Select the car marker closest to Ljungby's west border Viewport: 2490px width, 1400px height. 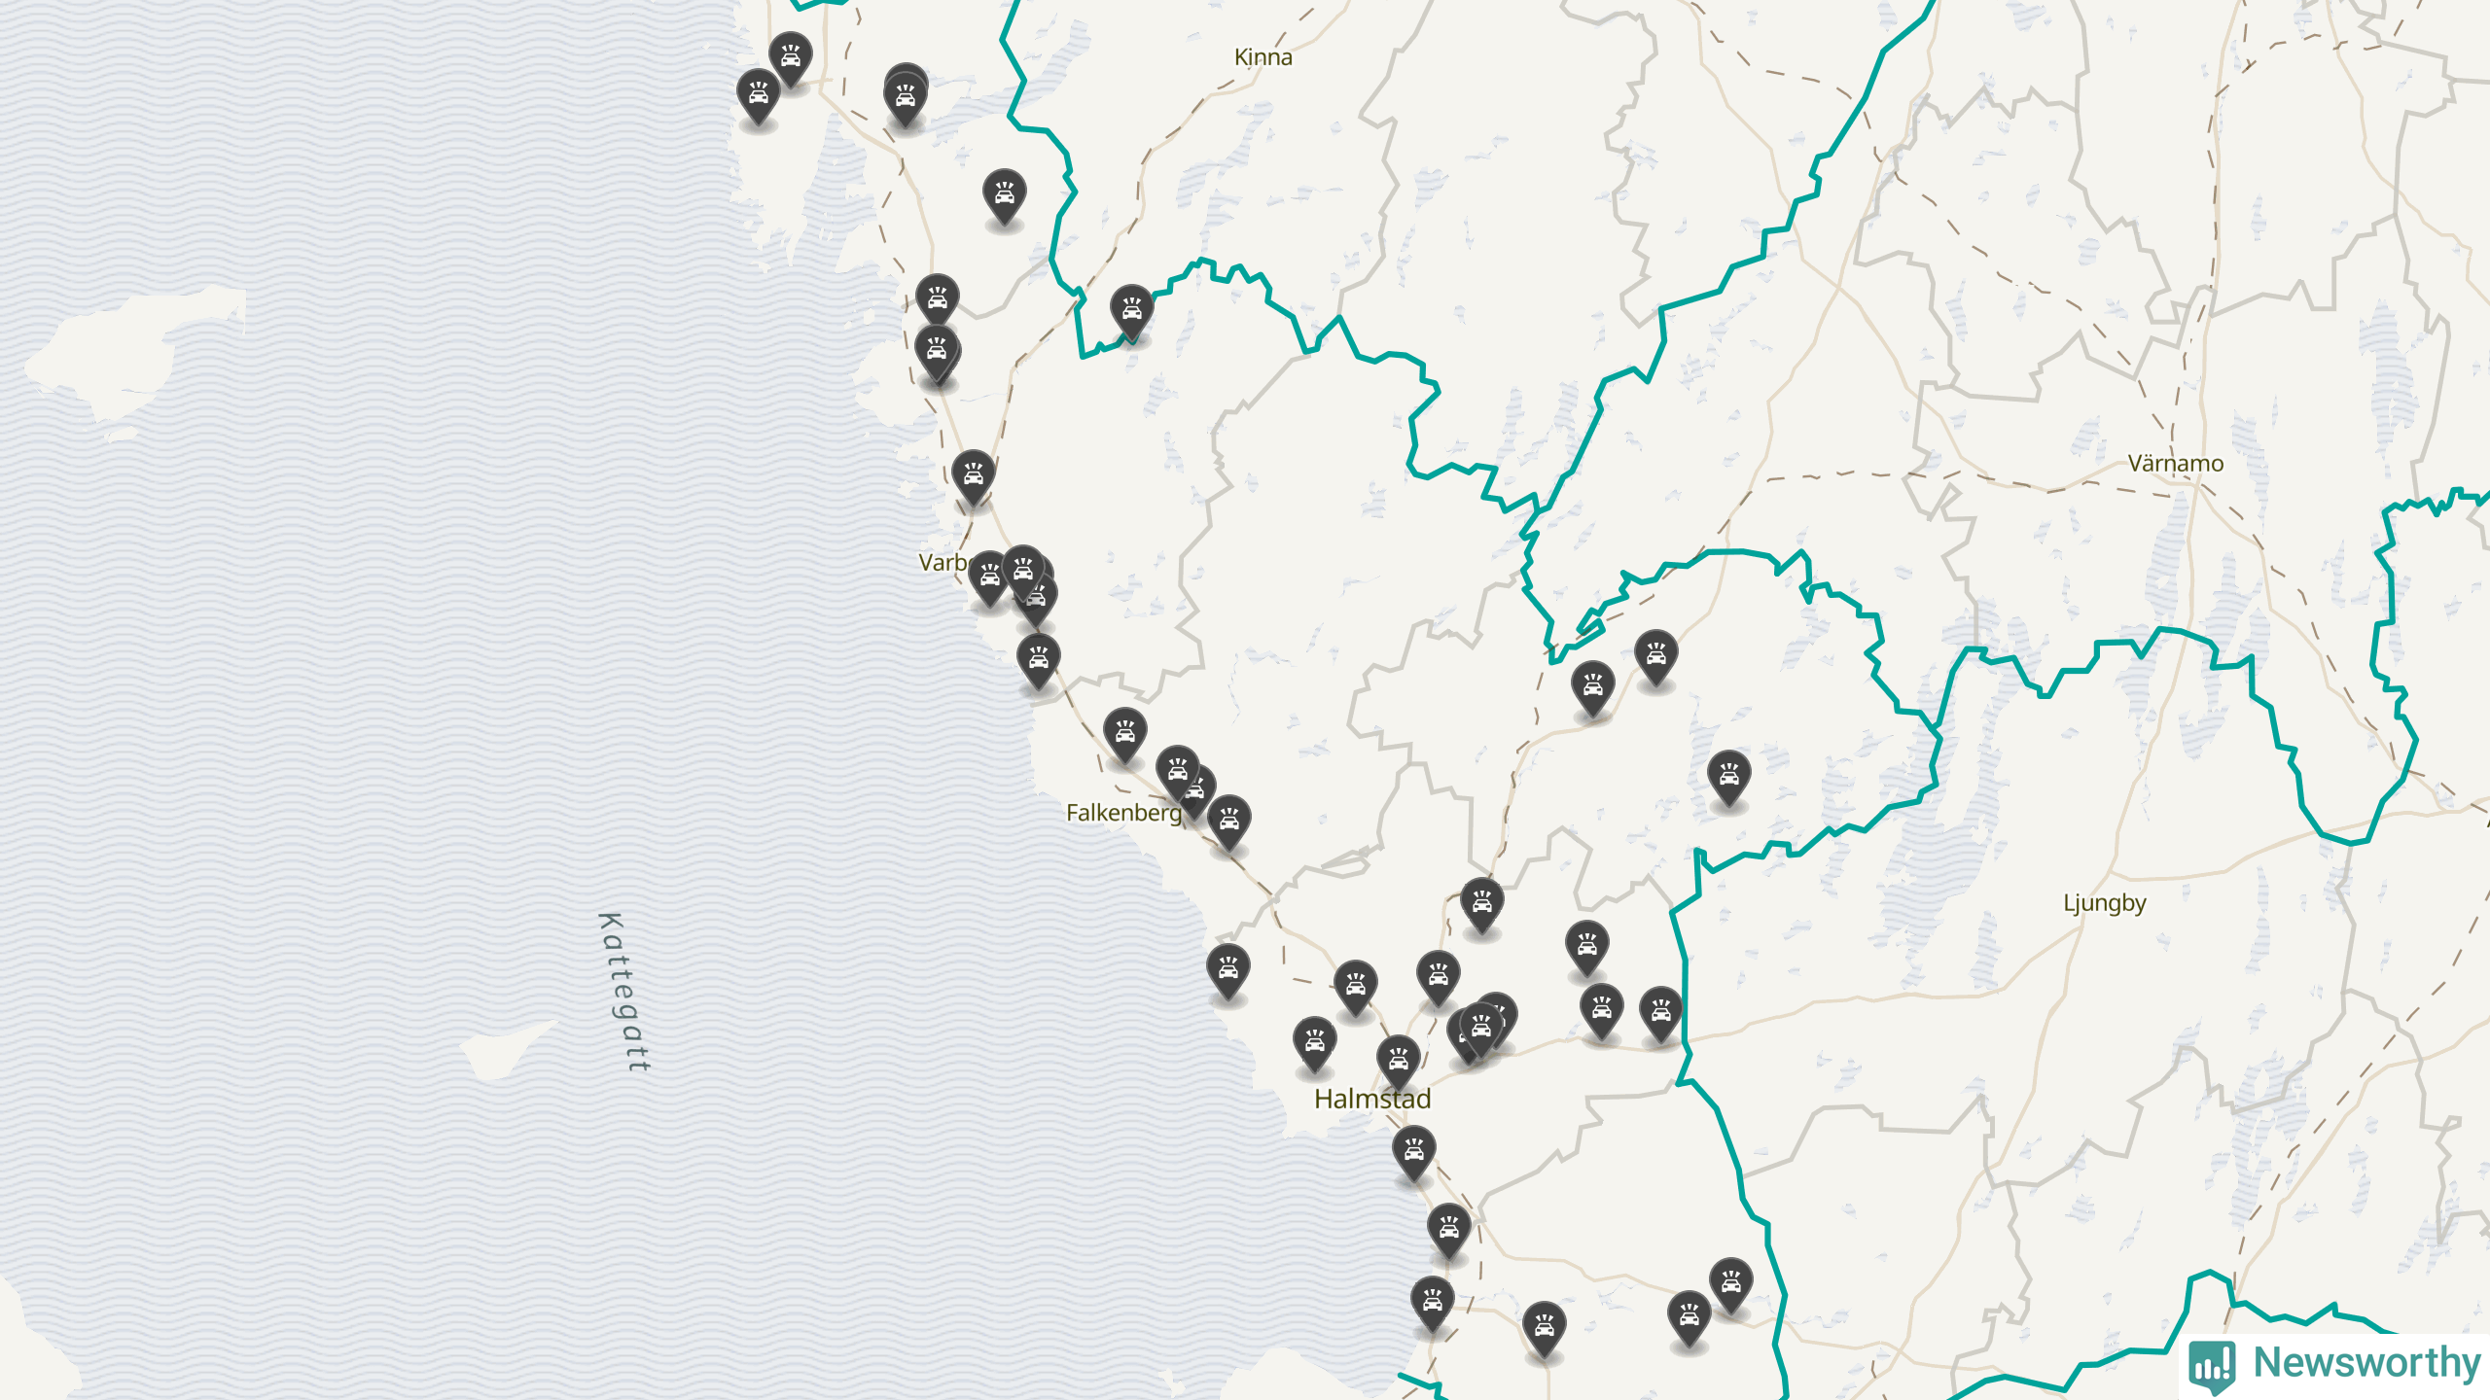tap(1660, 1015)
